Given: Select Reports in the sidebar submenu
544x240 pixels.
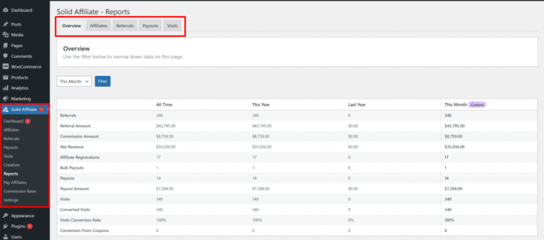Looking at the screenshot, I should point(11,174).
